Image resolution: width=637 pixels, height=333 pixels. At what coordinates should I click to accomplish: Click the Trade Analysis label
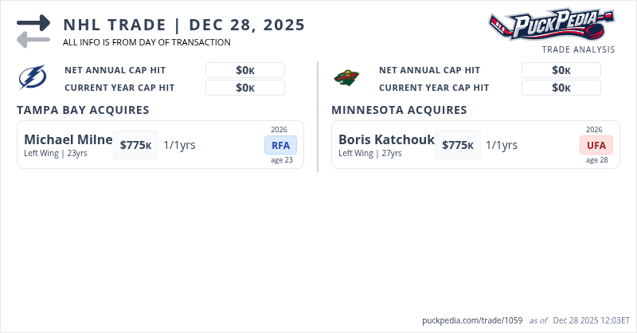(x=578, y=49)
